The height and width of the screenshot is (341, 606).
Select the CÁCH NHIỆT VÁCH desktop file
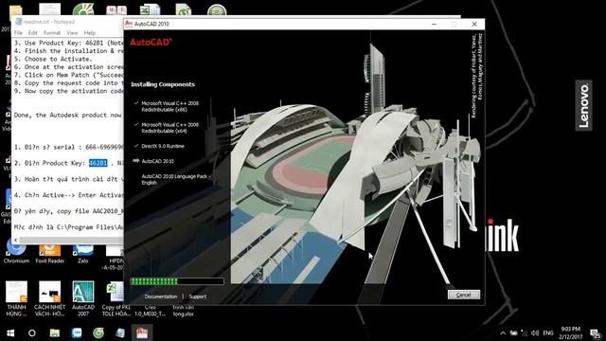click(x=49, y=298)
